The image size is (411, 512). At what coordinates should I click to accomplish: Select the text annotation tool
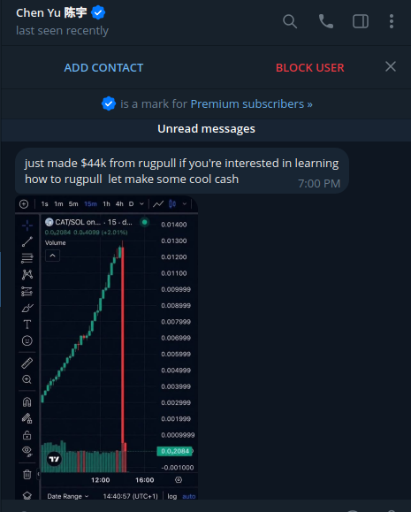pyautogui.click(x=27, y=325)
